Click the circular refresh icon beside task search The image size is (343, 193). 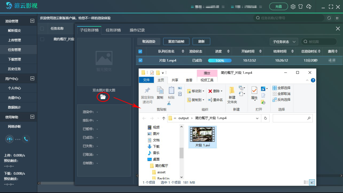pyautogui.click(x=329, y=18)
